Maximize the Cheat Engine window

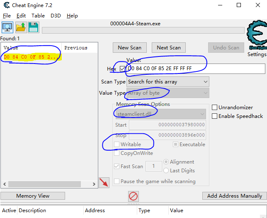click(x=239, y=5)
